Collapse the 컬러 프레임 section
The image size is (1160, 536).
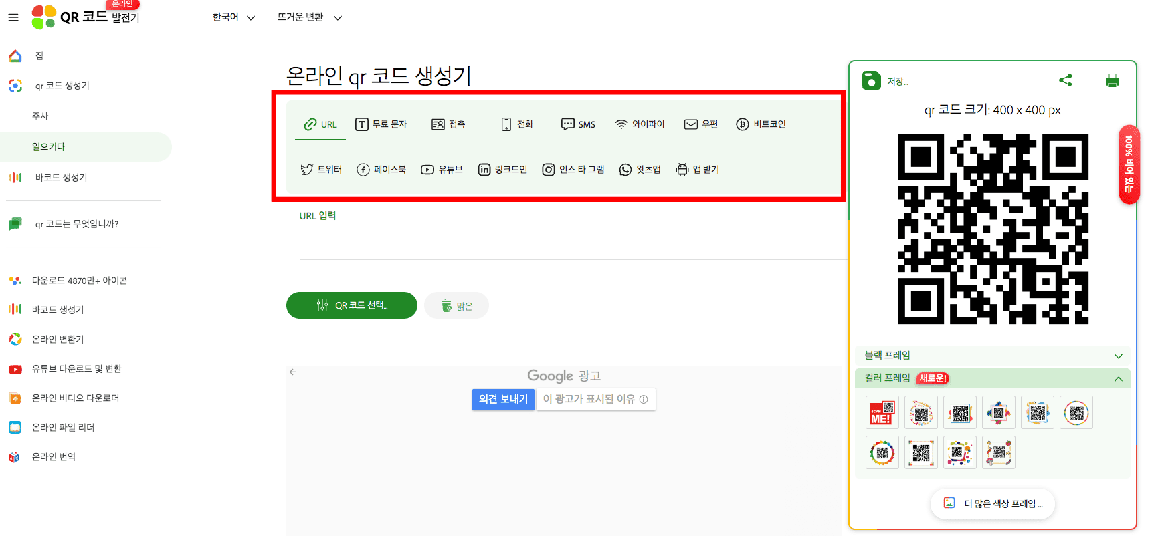[x=993, y=378]
